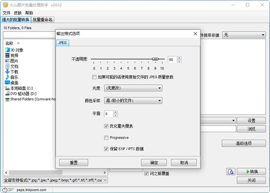This screenshot has height=193, width=270.
Task: Click the "10 Folders, 0 Files" label
Action: click(17, 28)
